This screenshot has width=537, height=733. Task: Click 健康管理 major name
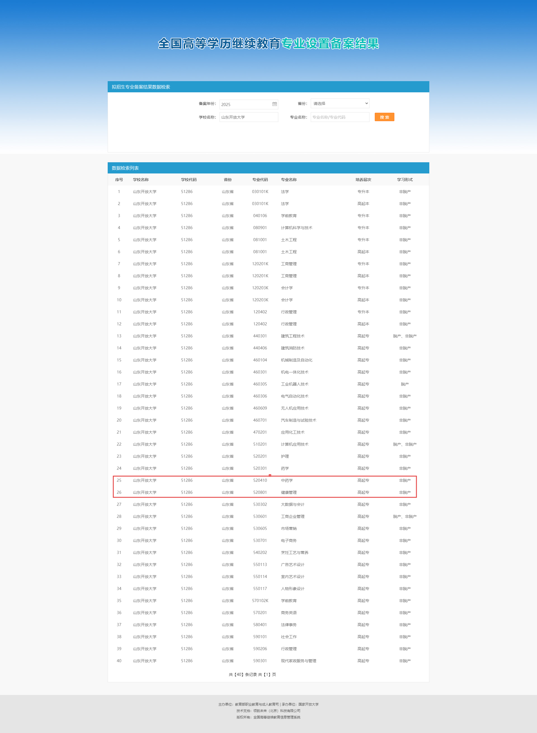(x=289, y=492)
